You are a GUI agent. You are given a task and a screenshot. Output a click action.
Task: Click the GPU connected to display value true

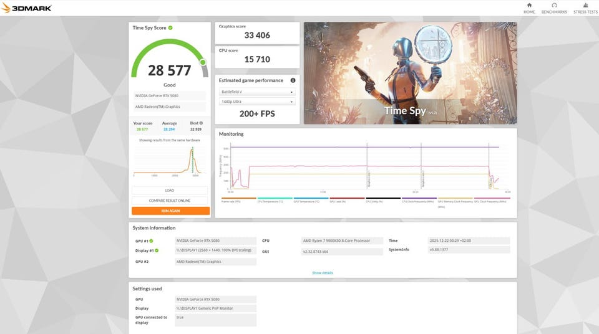click(x=215, y=320)
